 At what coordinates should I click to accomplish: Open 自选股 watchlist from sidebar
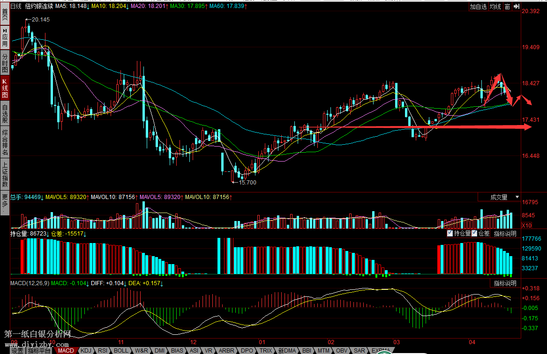[x=5, y=114]
